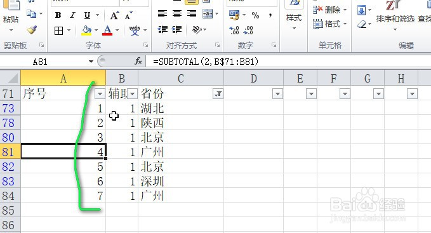The image size is (431, 233).
Task: Apply the red font color A
Action: pyautogui.click(x=107, y=30)
